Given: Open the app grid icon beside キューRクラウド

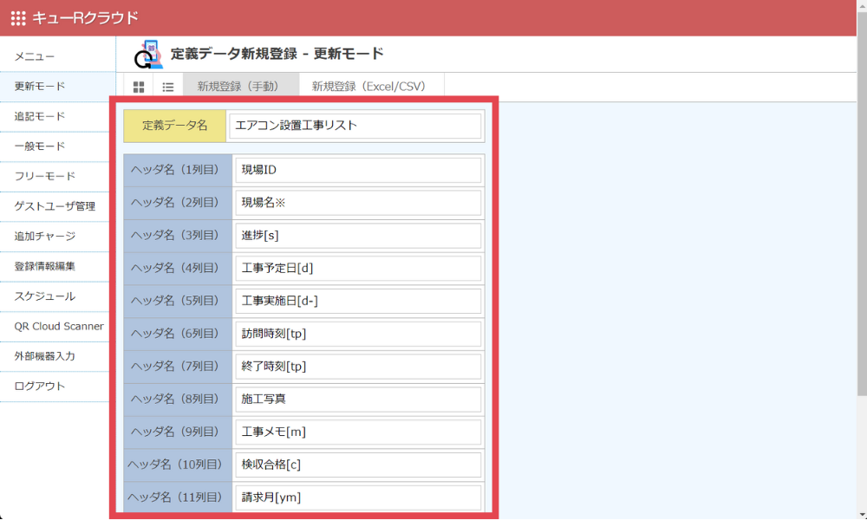Looking at the screenshot, I should pos(18,18).
